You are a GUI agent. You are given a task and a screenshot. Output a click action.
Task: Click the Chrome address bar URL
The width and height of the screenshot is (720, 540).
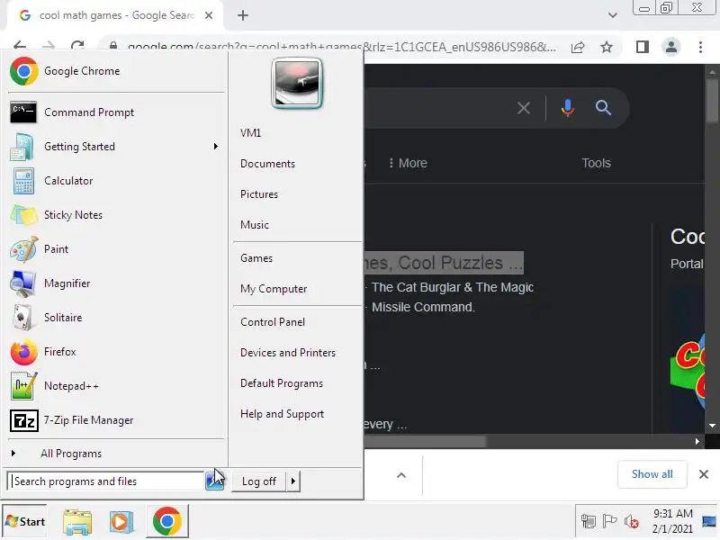(342, 47)
